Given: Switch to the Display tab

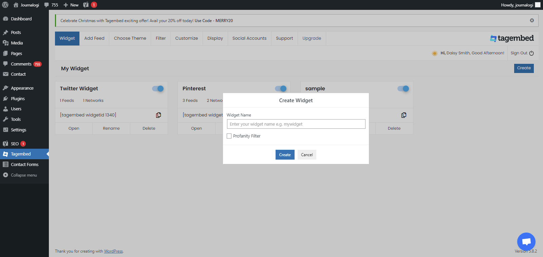Looking at the screenshot, I should [215, 38].
